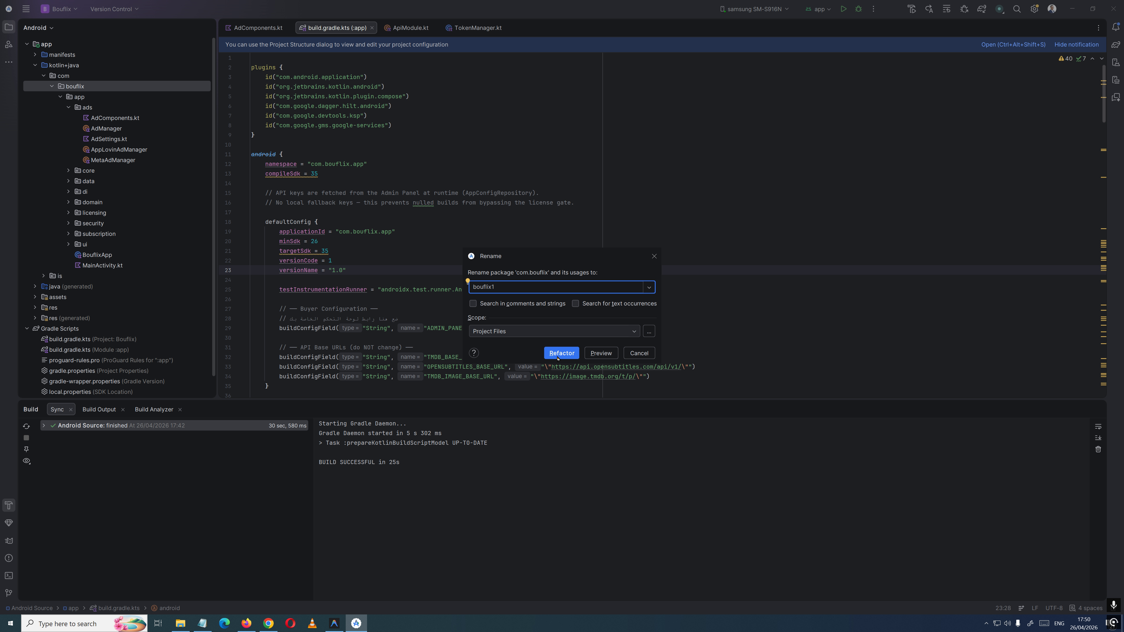Open Windows Start menu
The image size is (1124, 632).
point(11,623)
